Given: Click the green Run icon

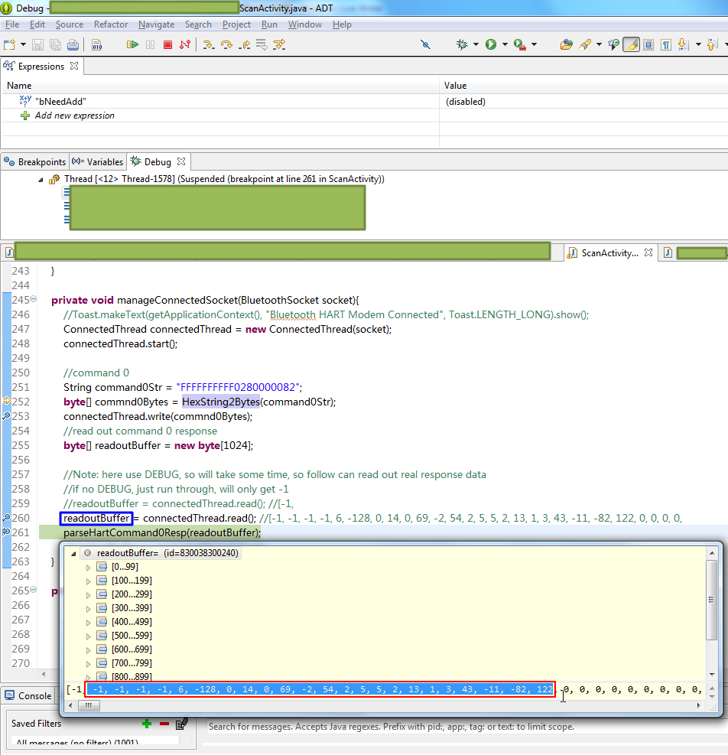Looking at the screenshot, I should (490, 45).
